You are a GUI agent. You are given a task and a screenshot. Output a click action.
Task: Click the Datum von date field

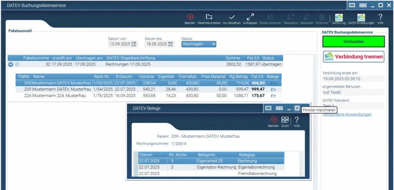point(120,44)
